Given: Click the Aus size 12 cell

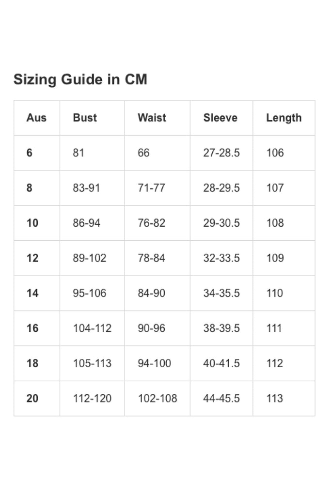Looking at the screenshot, I should (x=32, y=258).
